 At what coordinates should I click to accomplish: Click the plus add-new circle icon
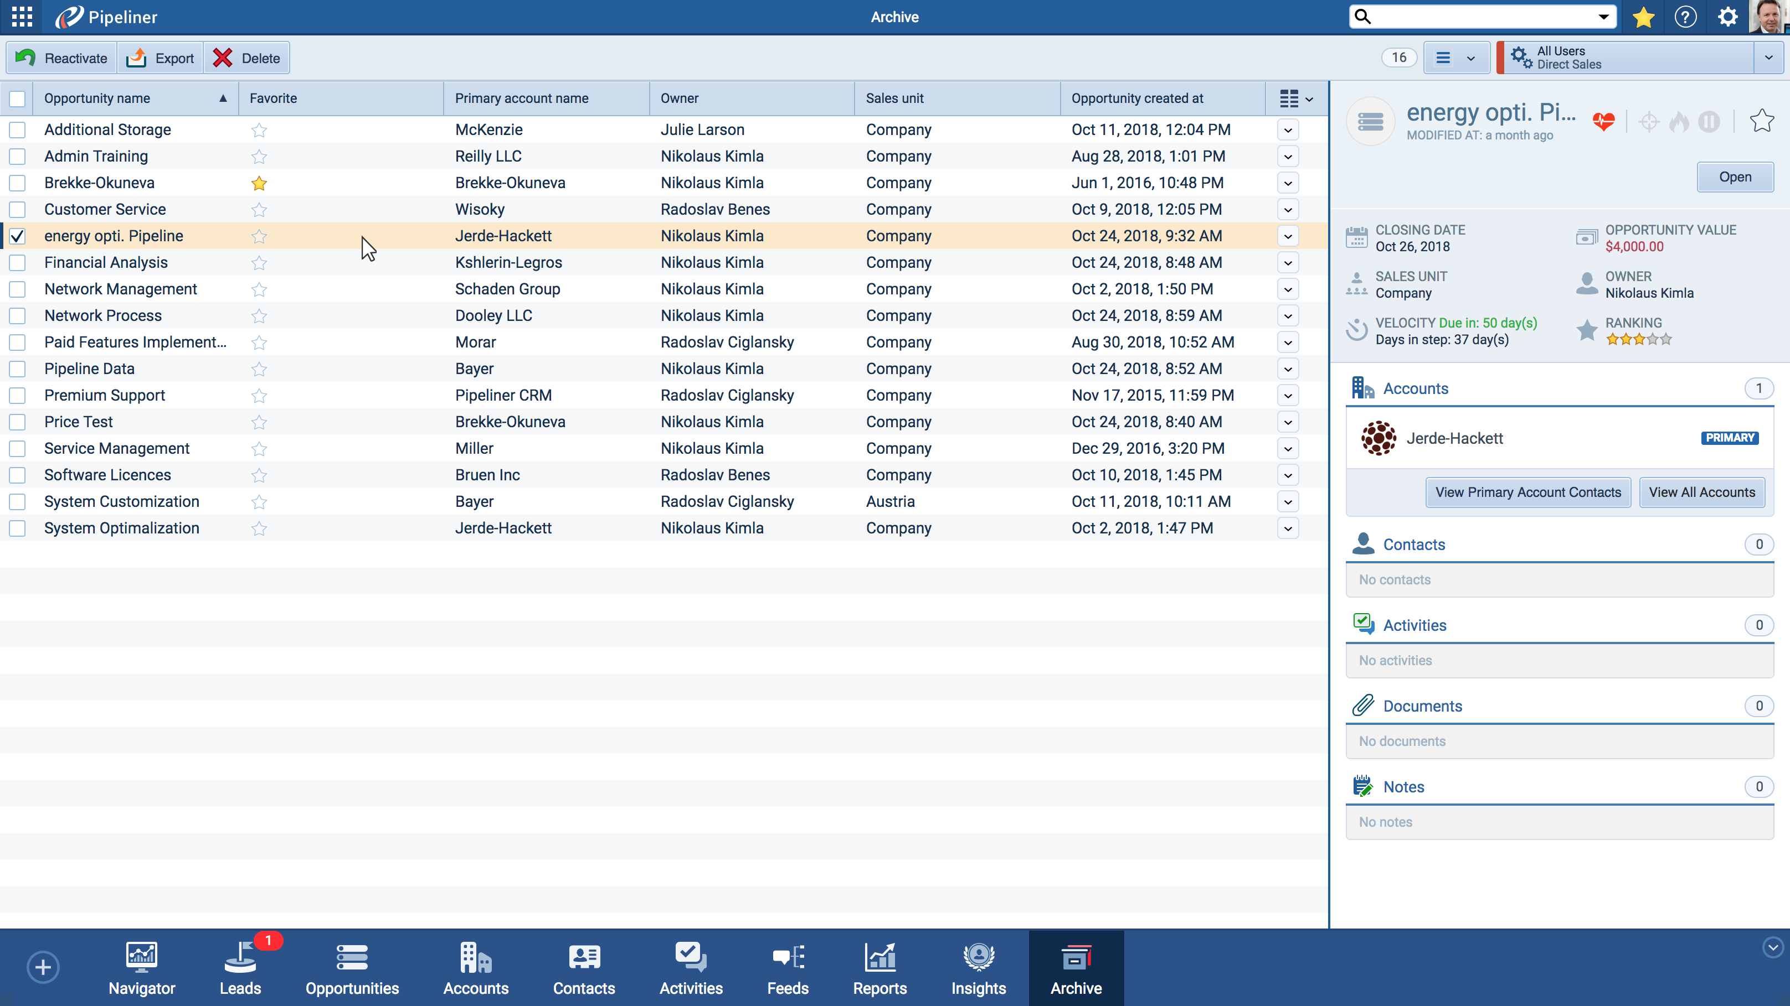pos(43,967)
